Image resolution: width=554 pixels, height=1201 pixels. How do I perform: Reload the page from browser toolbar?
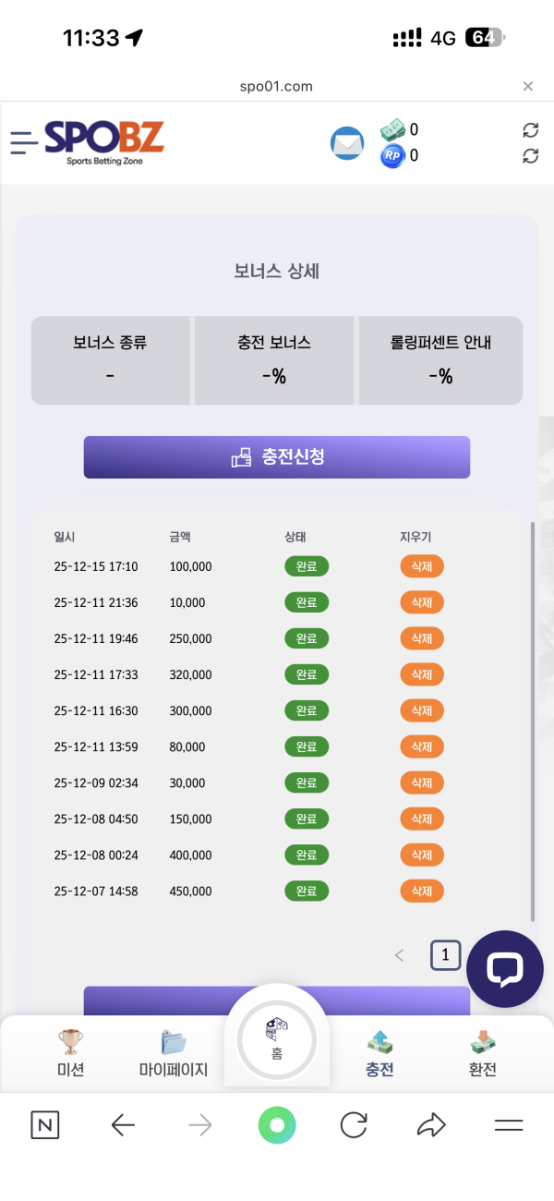(354, 1124)
